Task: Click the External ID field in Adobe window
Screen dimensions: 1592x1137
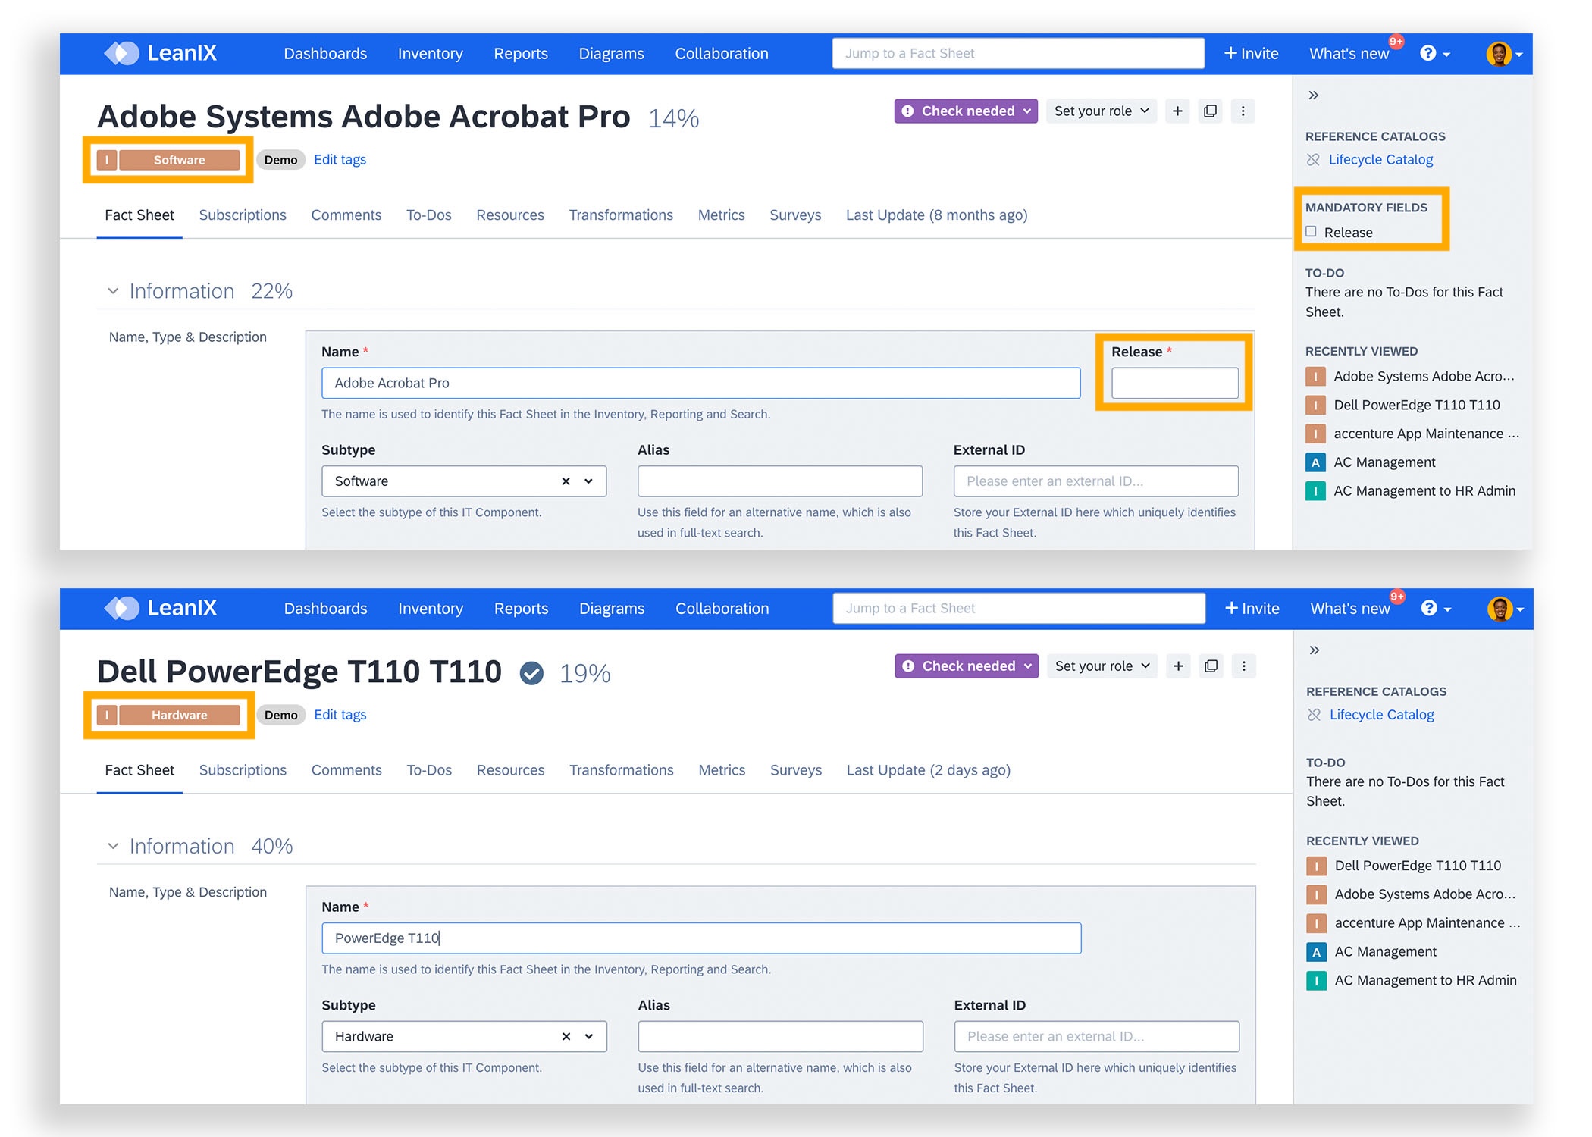Action: pos(1095,481)
